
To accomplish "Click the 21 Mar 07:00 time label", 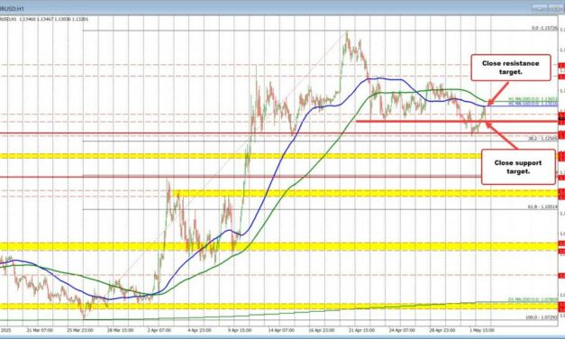I will (40, 330).
